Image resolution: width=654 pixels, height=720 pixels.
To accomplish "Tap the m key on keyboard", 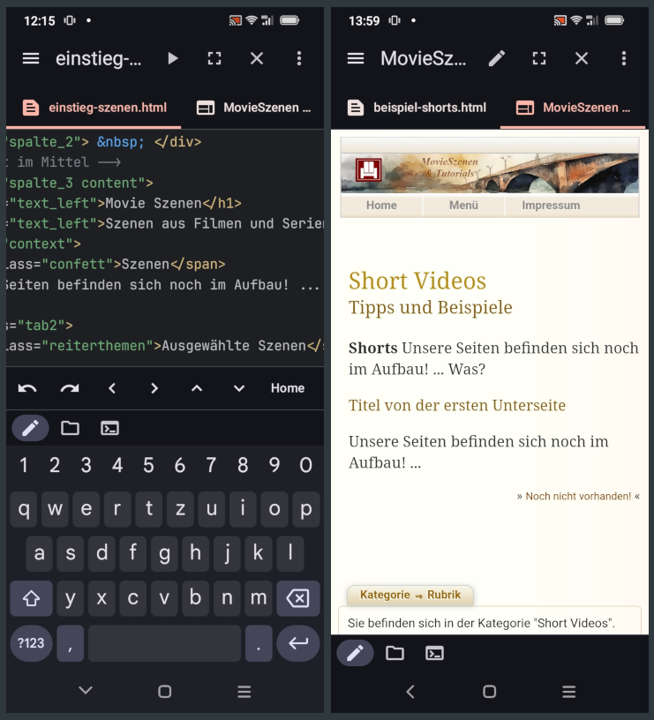I will pyautogui.click(x=258, y=598).
